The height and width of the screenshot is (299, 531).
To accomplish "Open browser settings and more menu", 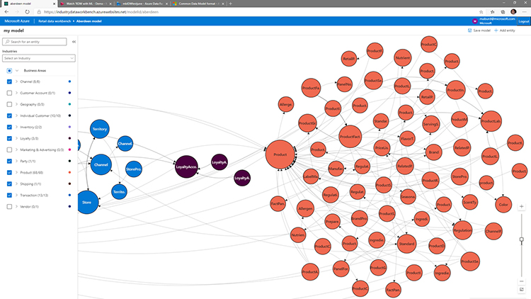I will (x=523, y=12).
